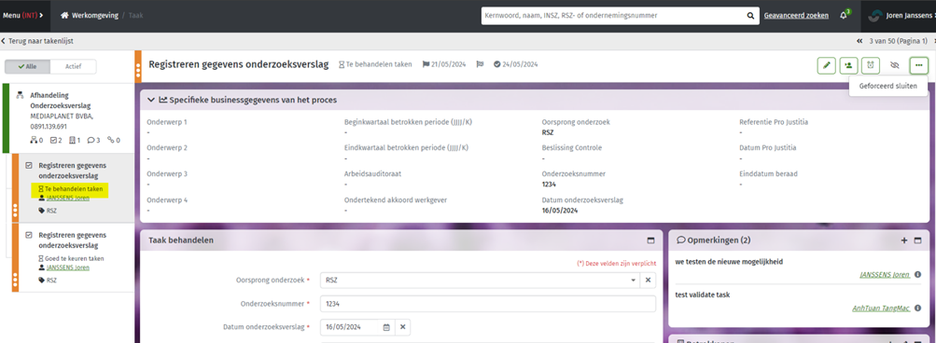936x343 pixels.
Task: Click JANSSENS Joren link in Te behandelen card
Action: [67, 198]
